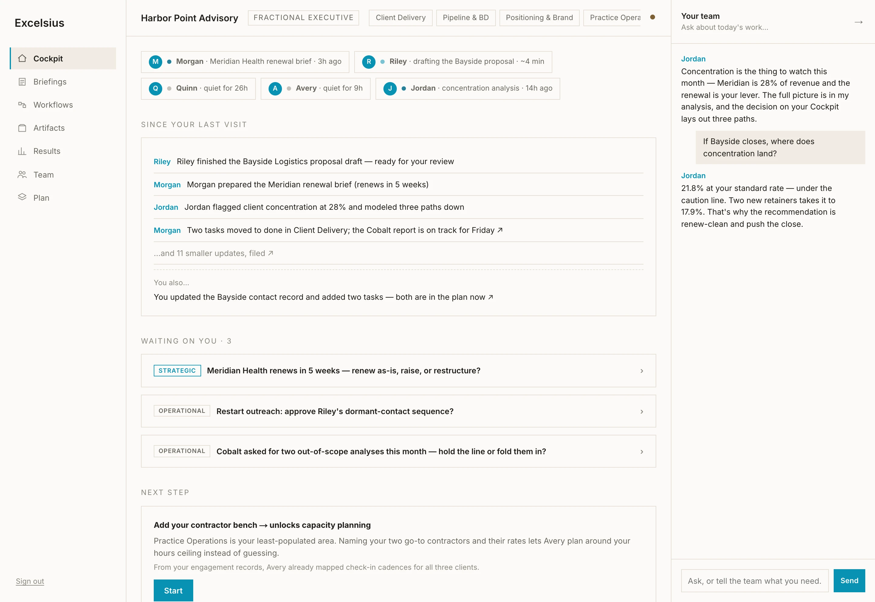Click first Jordan name in team chat
Screen dimensions: 875x602
(693, 59)
